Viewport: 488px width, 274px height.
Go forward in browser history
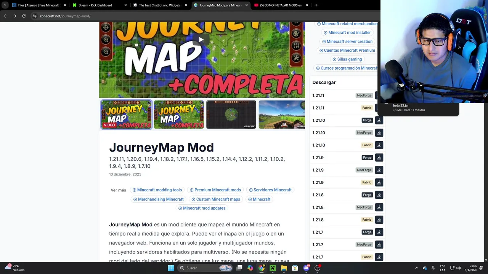(14, 16)
